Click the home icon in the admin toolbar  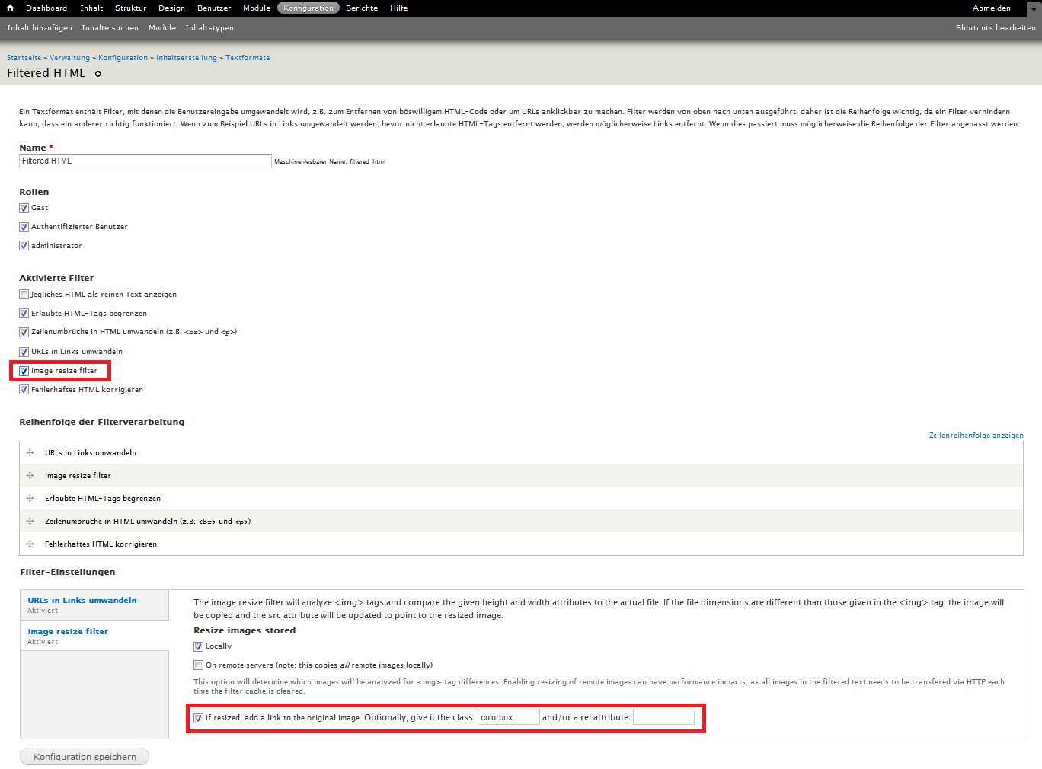point(11,8)
